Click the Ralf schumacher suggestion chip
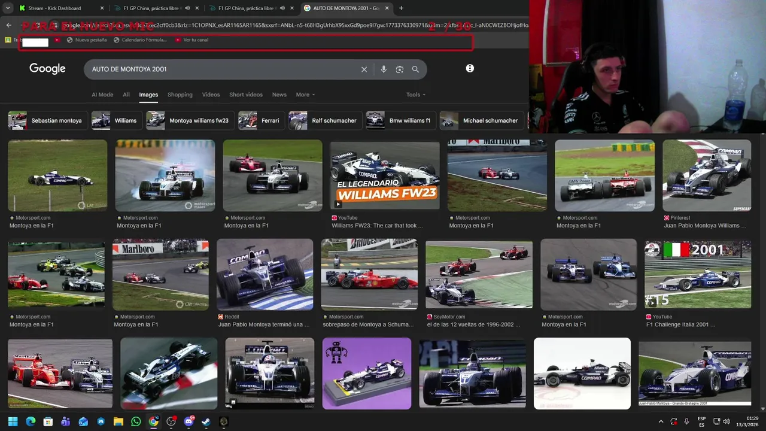The height and width of the screenshot is (431, 766). pyautogui.click(x=325, y=120)
